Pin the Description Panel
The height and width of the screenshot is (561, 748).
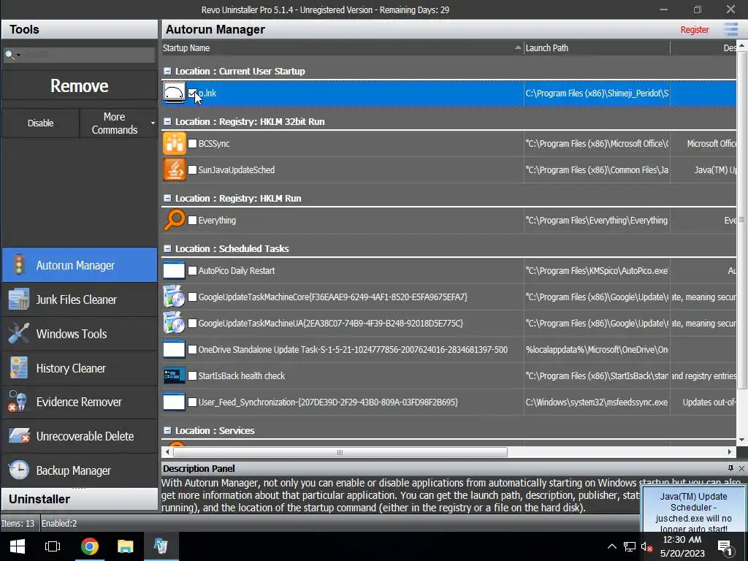pyautogui.click(x=730, y=468)
